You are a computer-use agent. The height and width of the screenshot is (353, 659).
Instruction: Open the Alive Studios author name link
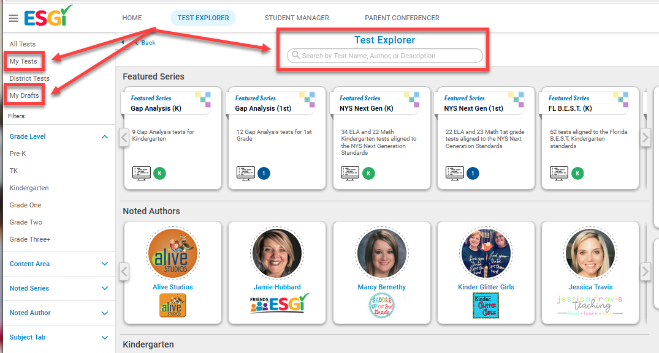click(173, 287)
